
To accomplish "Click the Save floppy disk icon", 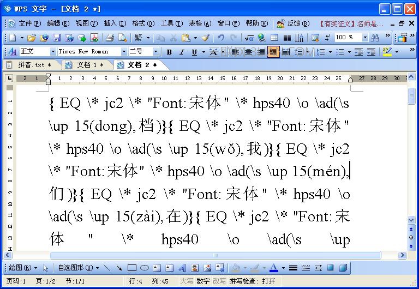I will click(57, 38).
